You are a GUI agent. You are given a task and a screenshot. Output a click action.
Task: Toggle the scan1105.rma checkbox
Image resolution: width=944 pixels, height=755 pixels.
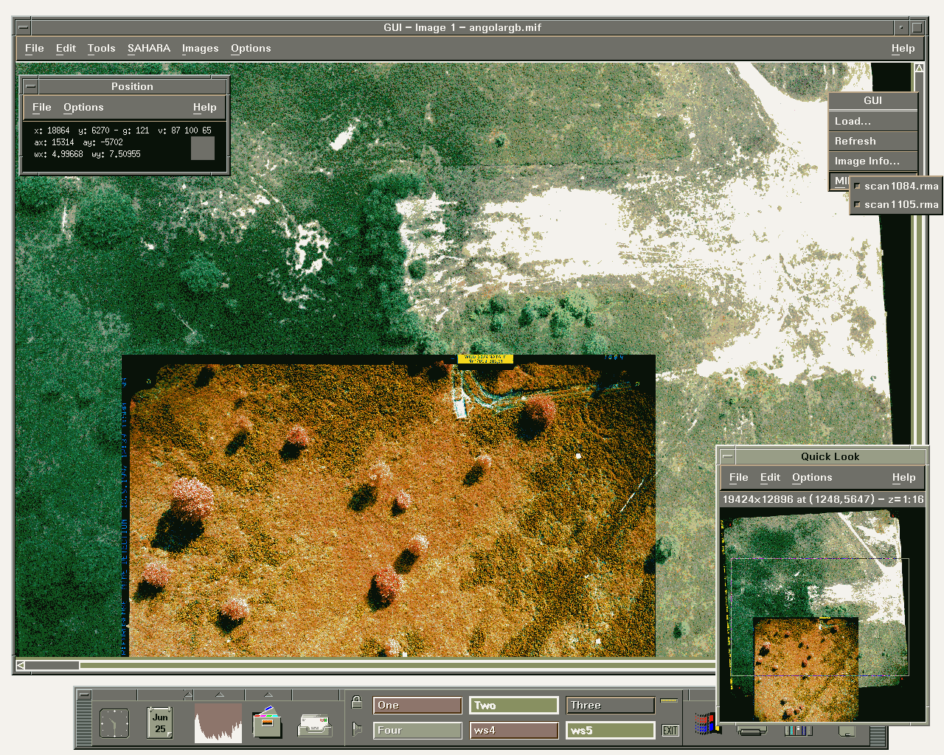tap(857, 205)
